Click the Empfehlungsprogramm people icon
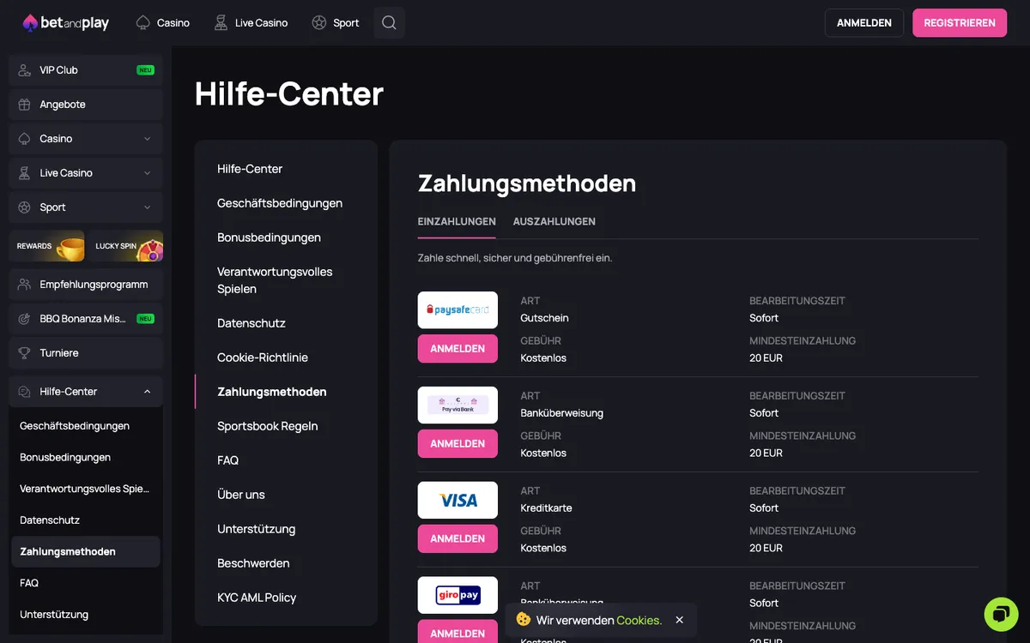1030x643 pixels. [24, 285]
